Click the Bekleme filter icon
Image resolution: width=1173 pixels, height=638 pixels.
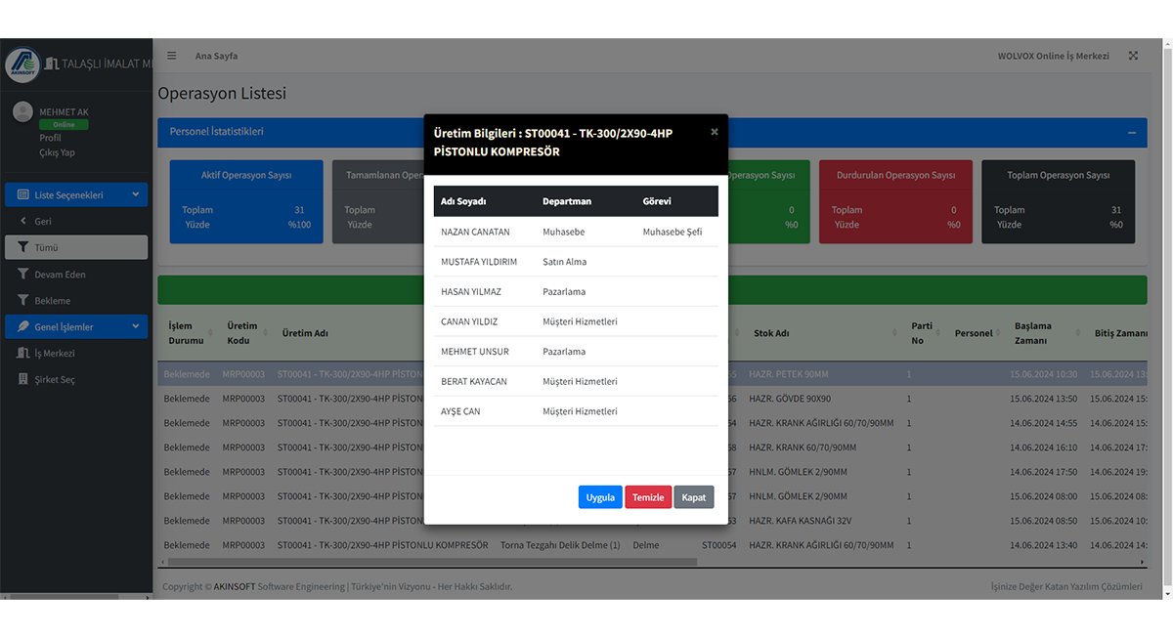pos(23,301)
